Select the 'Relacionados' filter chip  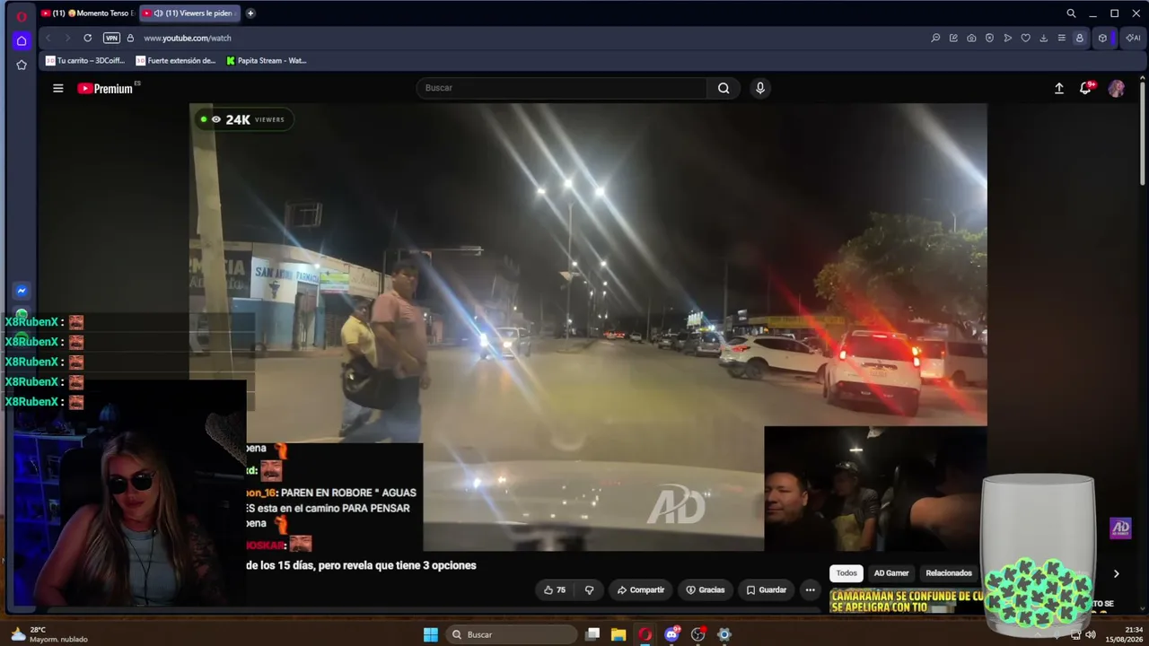click(949, 573)
